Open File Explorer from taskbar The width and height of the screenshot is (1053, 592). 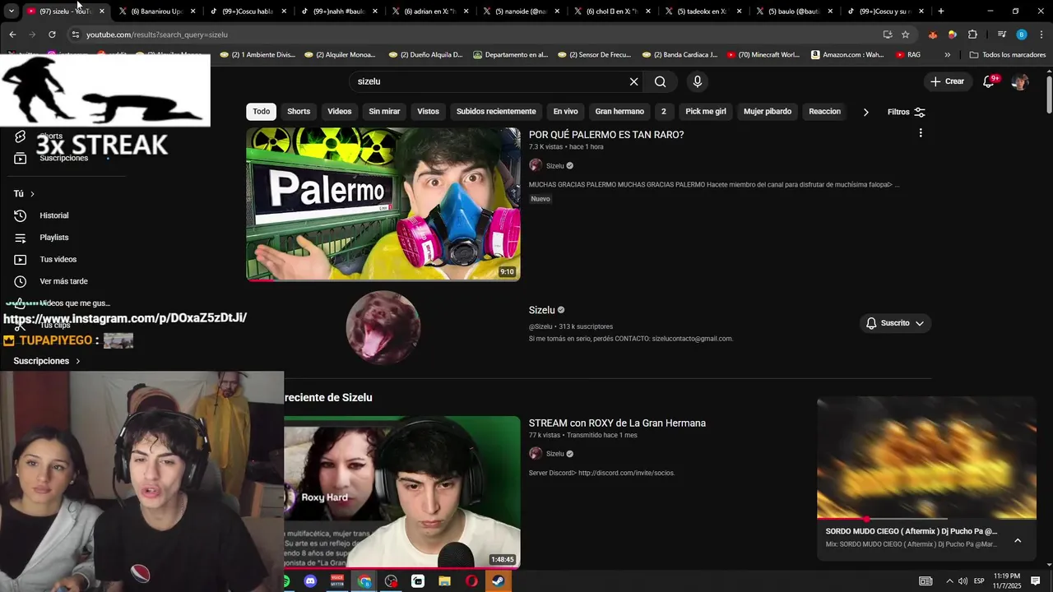click(444, 581)
